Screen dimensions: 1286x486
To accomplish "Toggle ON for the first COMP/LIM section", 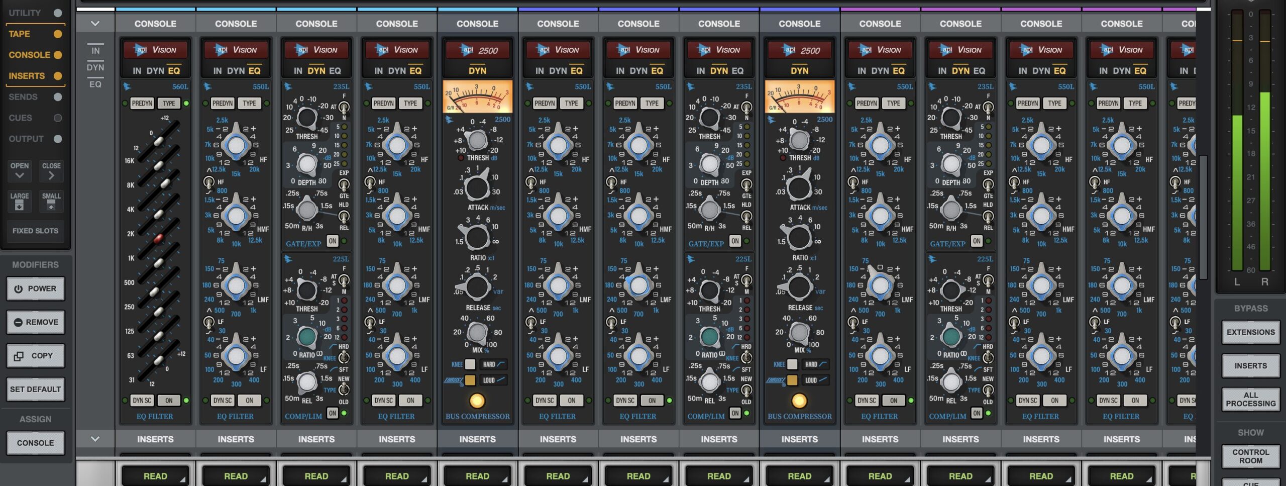I will [333, 413].
